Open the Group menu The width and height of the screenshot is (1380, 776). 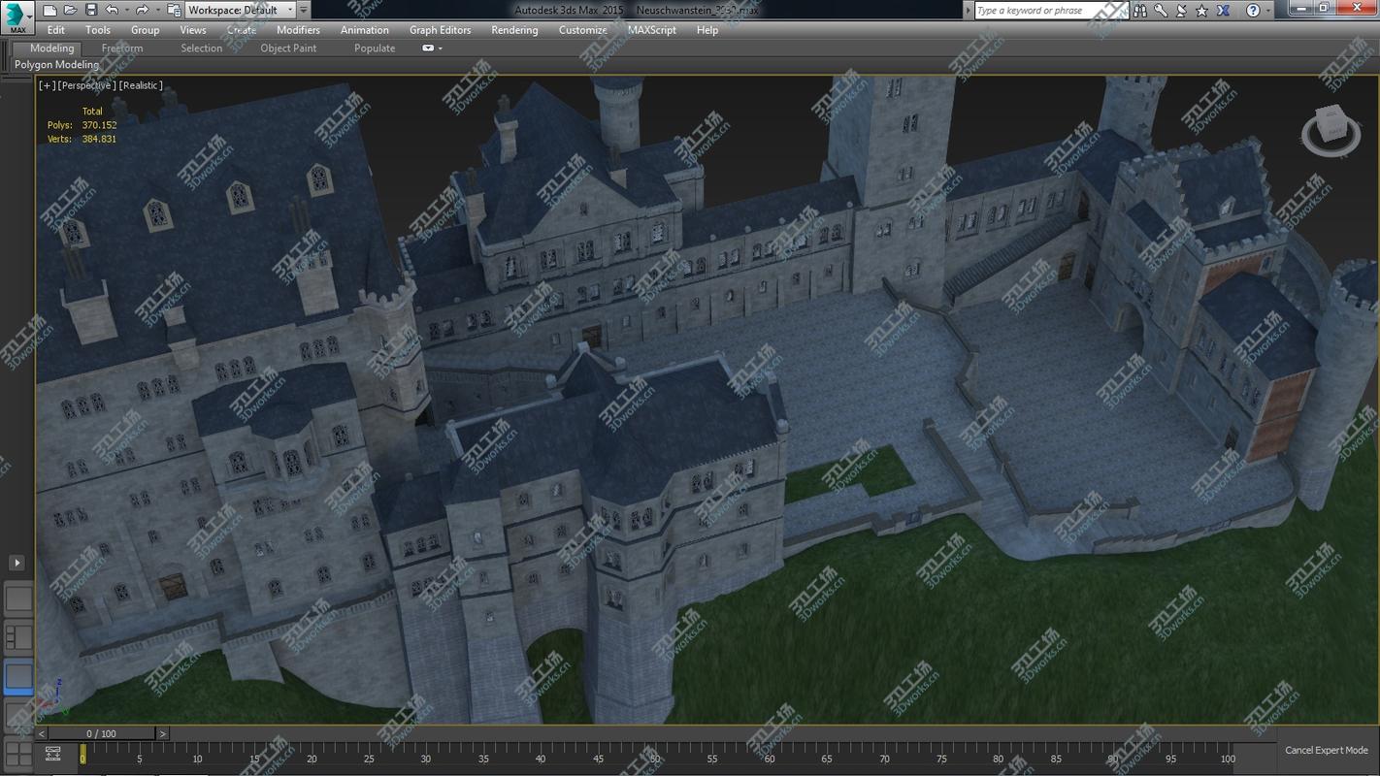point(146,30)
